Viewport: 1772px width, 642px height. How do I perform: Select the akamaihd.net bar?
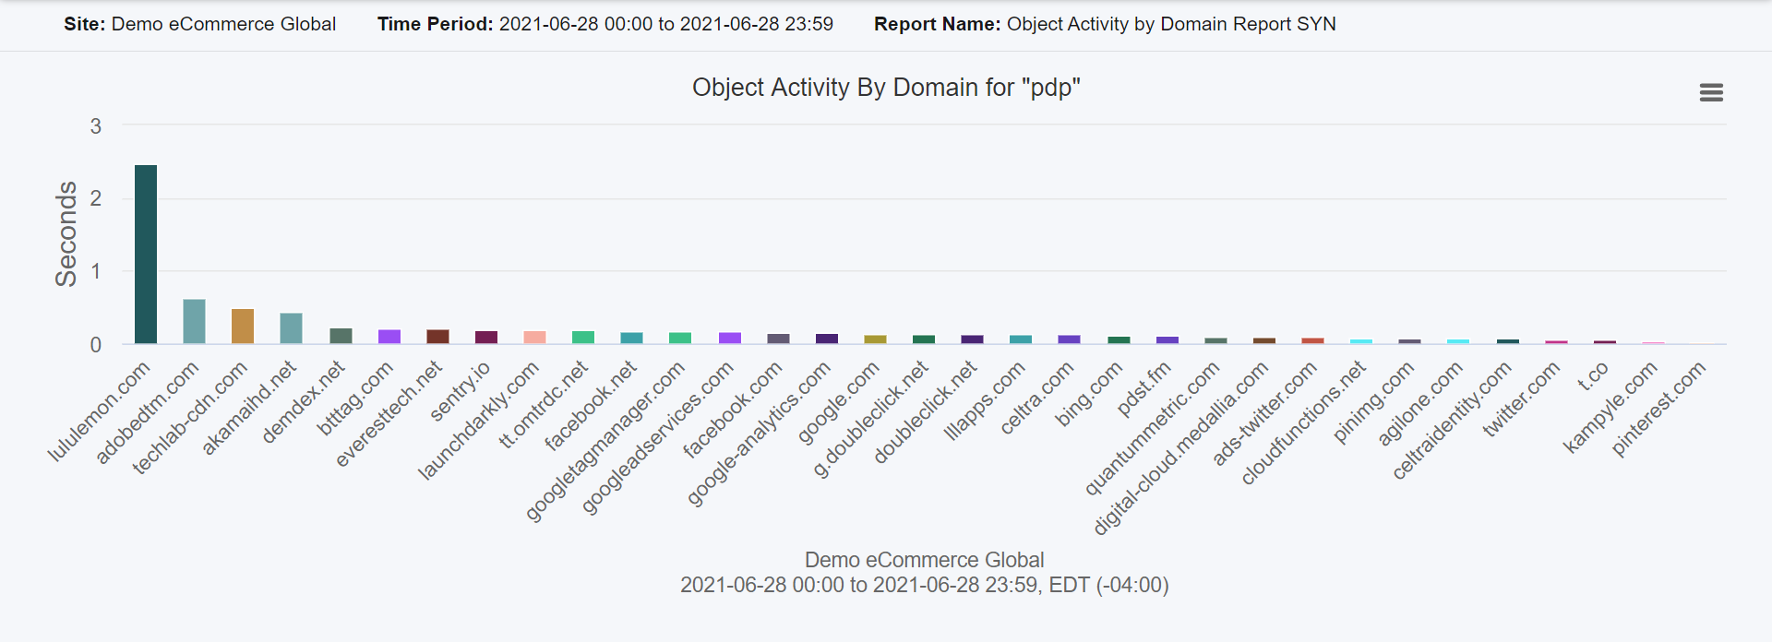(x=291, y=328)
